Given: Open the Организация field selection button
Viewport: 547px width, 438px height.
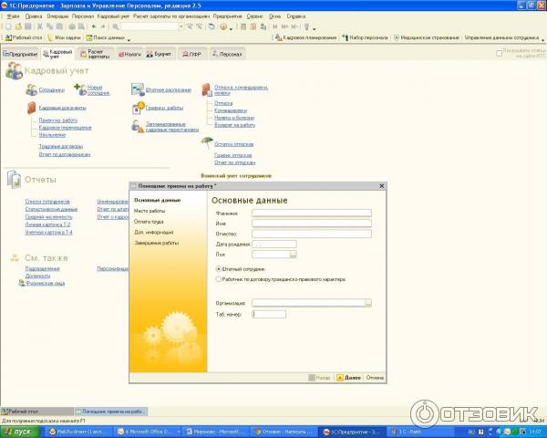Looking at the screenshot, I should pos(367,302).
